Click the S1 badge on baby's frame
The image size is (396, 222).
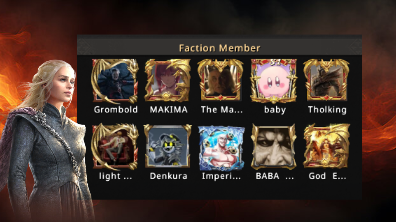[275, 63]
